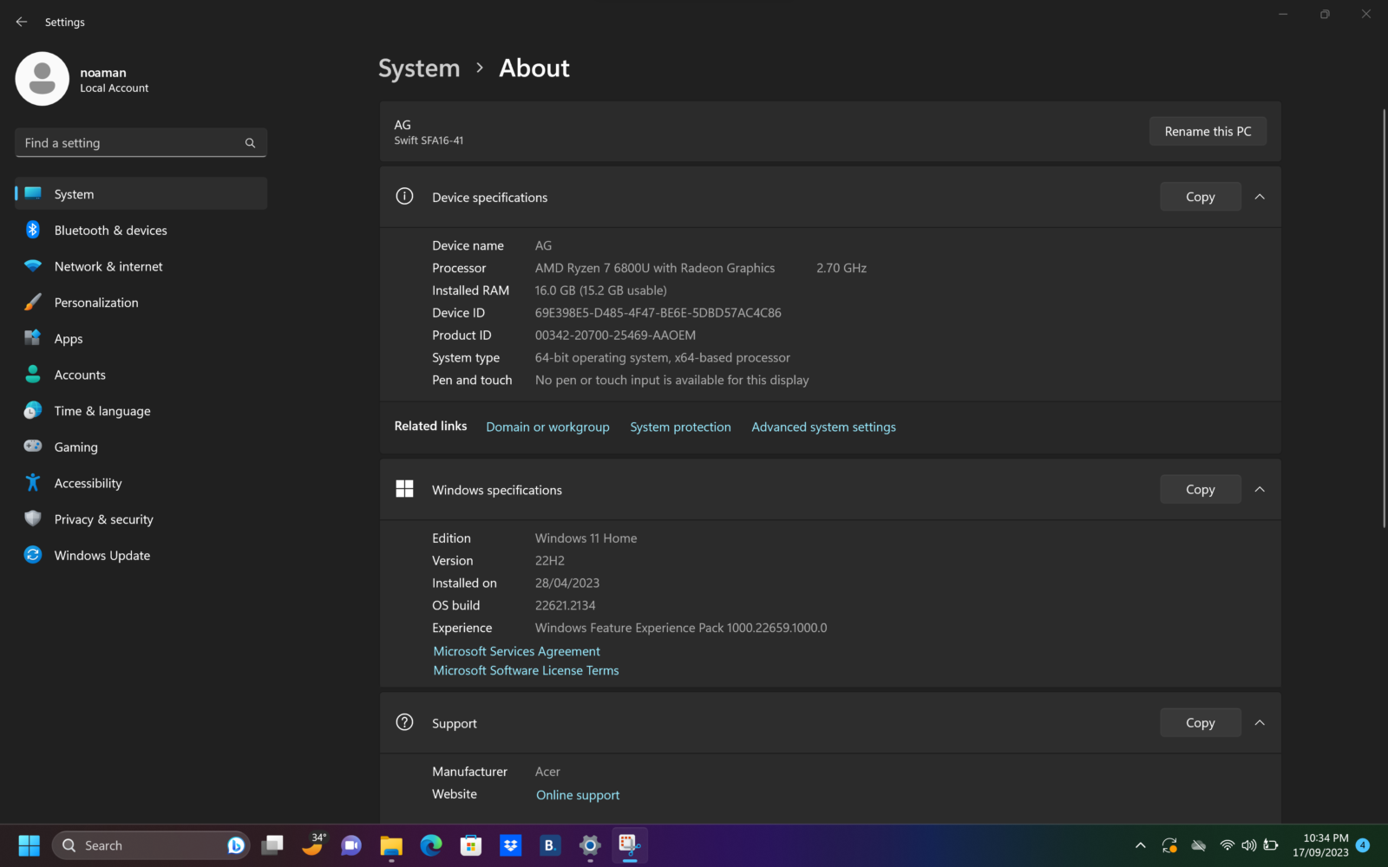Open Domain or workgroup link
1388x867 pixels.
[547, 427]
